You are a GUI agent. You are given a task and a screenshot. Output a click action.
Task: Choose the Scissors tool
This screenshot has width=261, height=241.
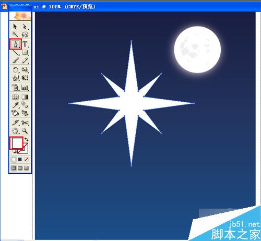tap(25, 123)
